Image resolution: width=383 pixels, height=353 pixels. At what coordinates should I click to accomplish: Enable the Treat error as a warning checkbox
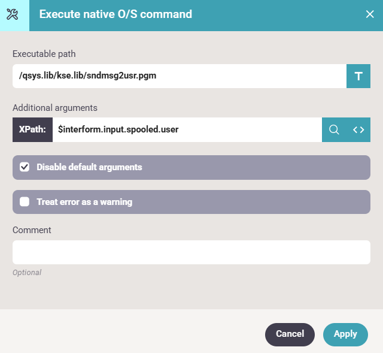tap(25, 202)
